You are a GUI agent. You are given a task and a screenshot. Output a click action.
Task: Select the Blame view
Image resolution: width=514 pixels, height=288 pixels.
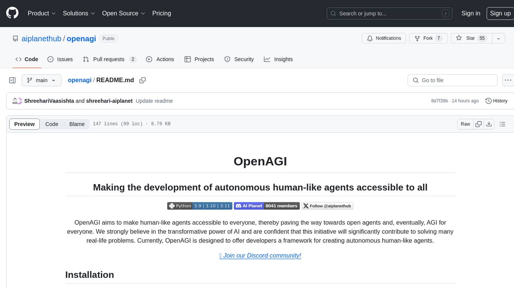click(x=77, y=124)
